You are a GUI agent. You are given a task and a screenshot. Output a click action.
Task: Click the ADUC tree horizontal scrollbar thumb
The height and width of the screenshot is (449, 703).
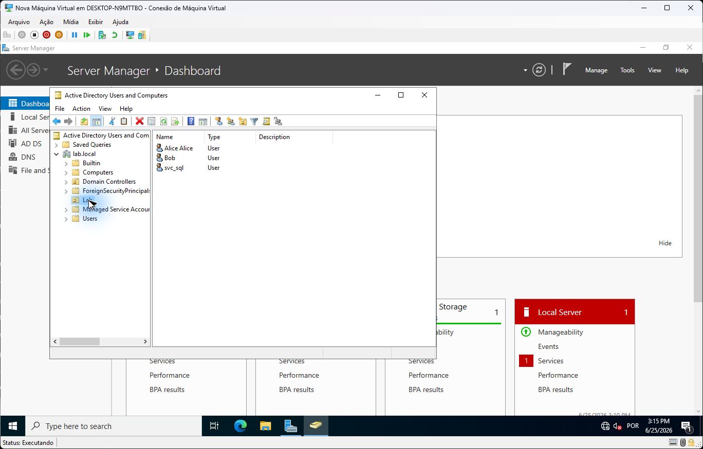click(x=79, y=341)
